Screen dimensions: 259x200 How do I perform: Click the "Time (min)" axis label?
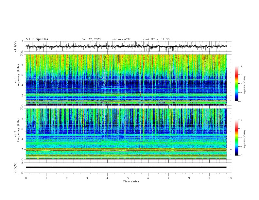[x=131, y=181]
